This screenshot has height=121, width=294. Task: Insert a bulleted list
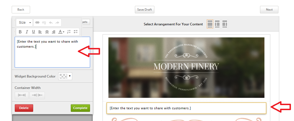coord(76,32)
